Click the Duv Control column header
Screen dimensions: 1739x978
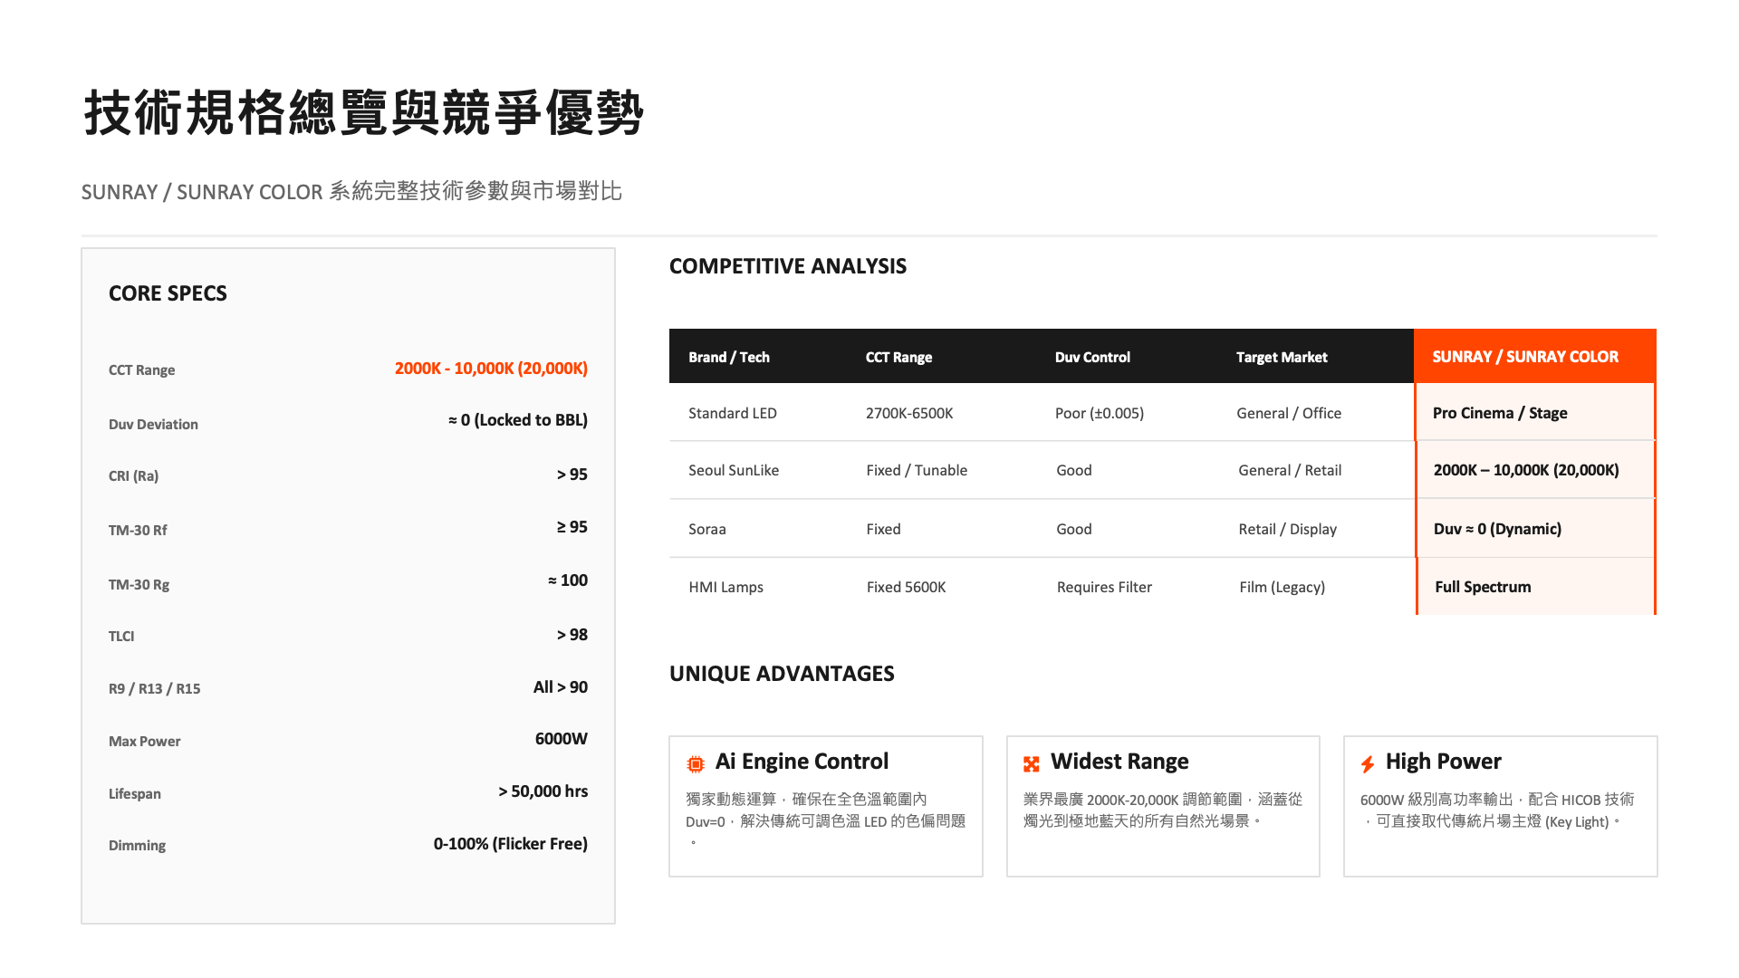(x=1092, y=357)
